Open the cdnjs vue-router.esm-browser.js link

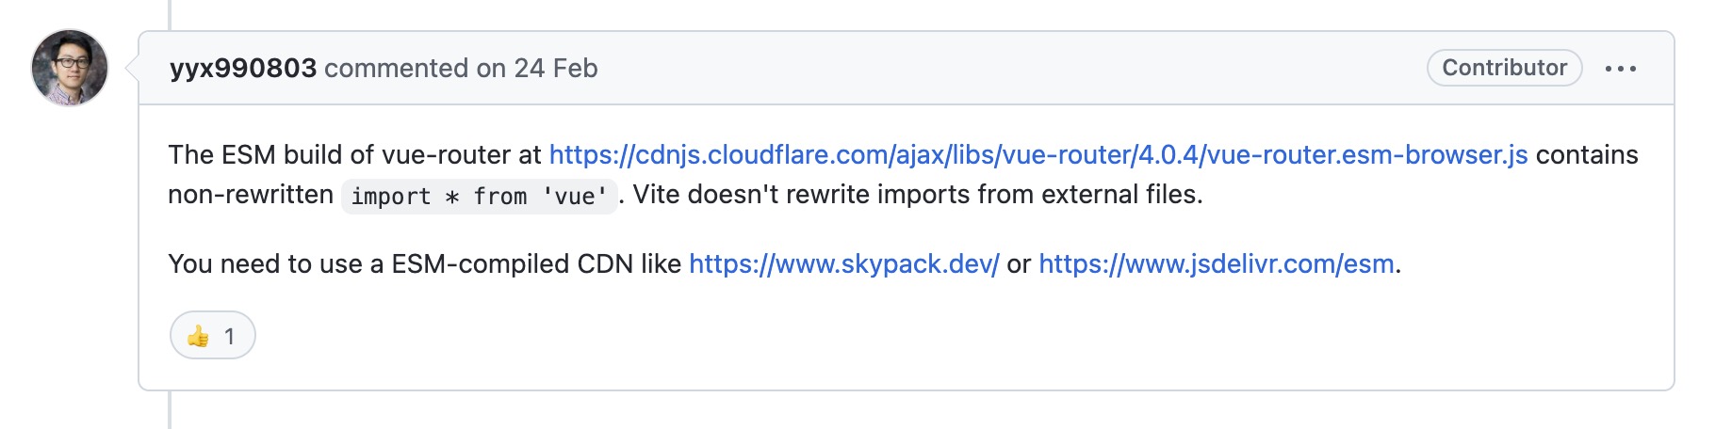[1038, 154]
